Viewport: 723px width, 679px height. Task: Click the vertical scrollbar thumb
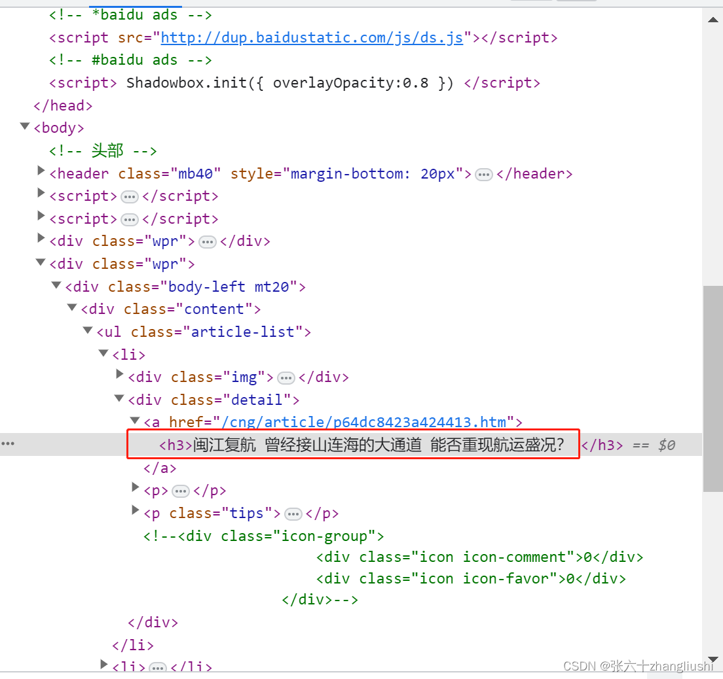(713, 389)
